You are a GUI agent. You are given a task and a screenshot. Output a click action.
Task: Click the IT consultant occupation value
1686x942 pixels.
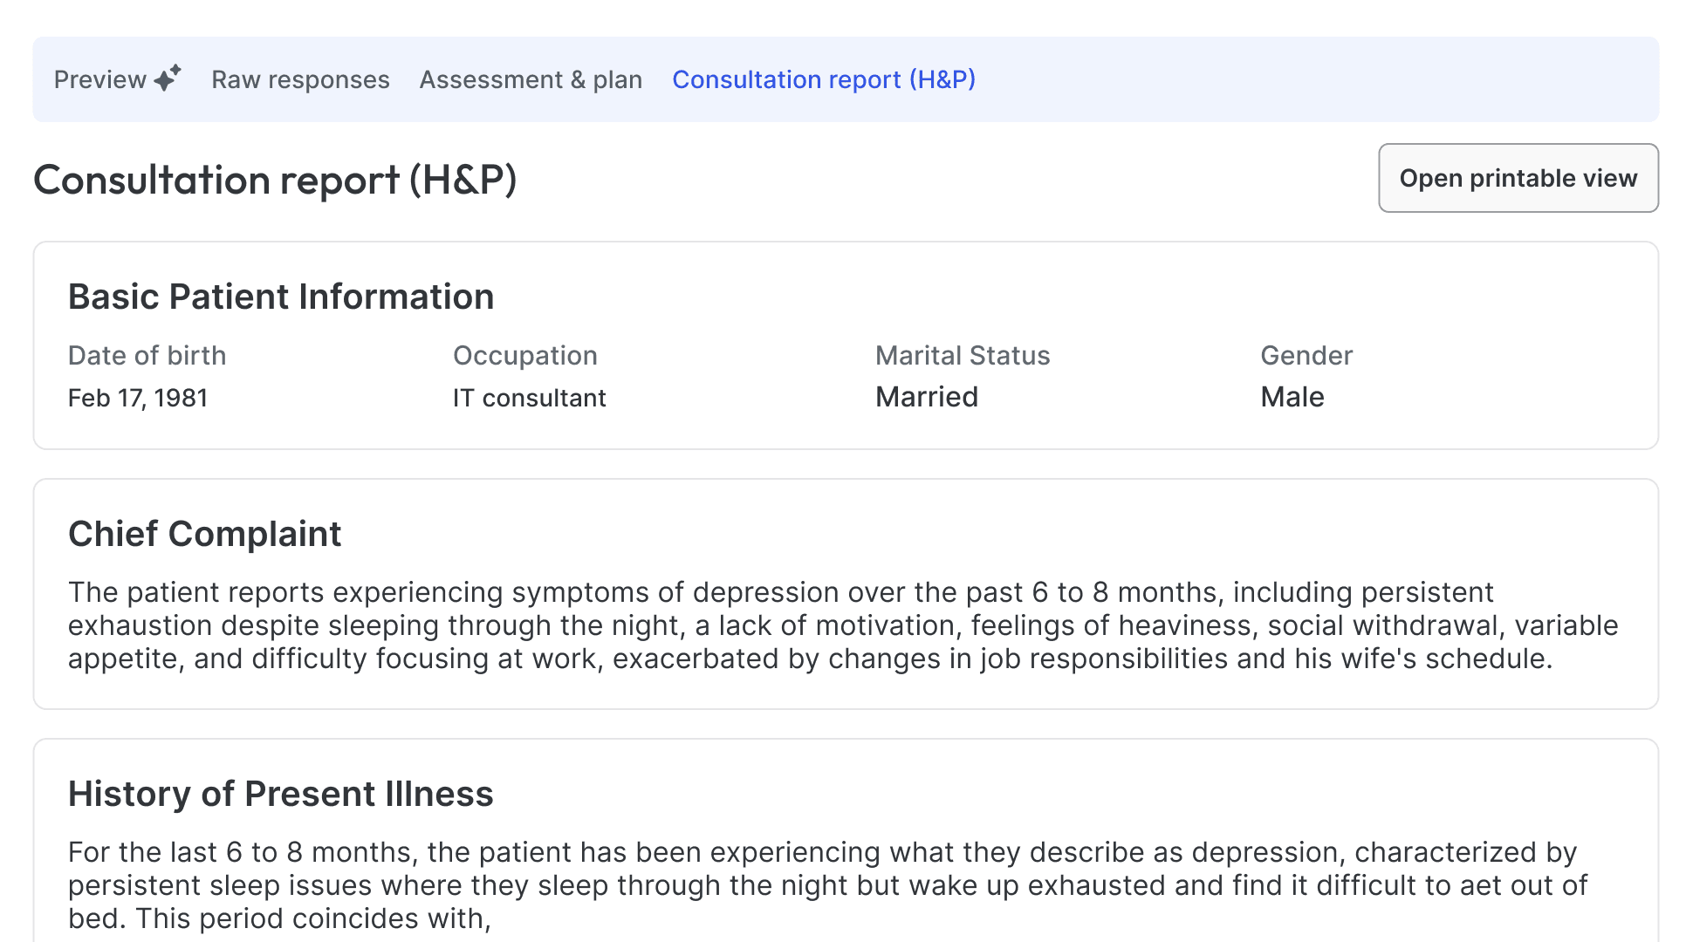pos(529,398)
